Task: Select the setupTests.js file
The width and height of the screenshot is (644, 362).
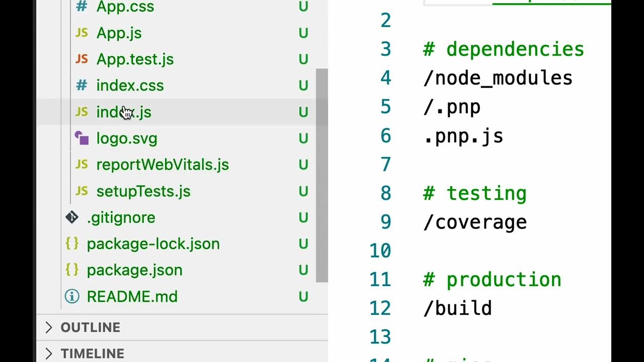Action: tap(143, 191)
